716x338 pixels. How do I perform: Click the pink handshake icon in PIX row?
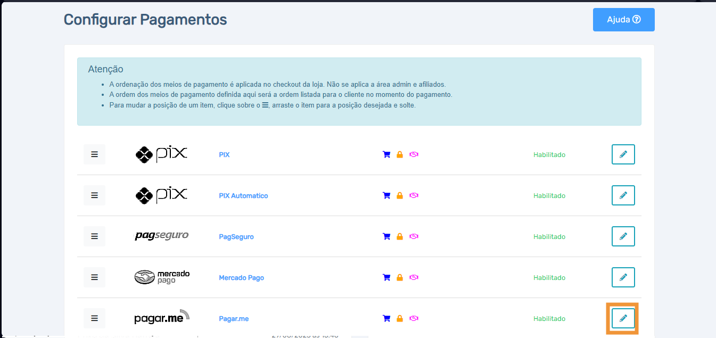pyautogui.click(x=414, y=154)
